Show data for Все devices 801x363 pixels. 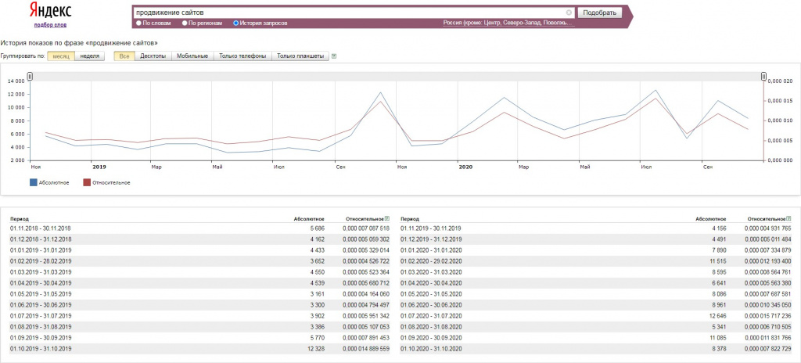[x=124, y=56]
